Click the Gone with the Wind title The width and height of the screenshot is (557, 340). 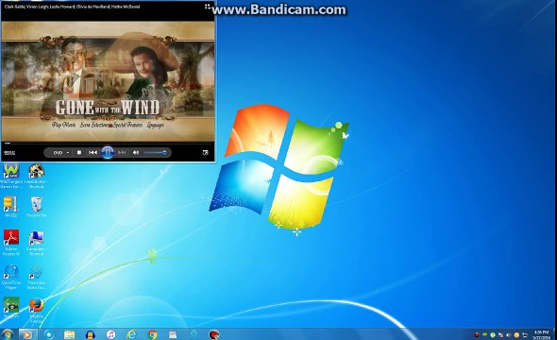[x=108, y=108]
